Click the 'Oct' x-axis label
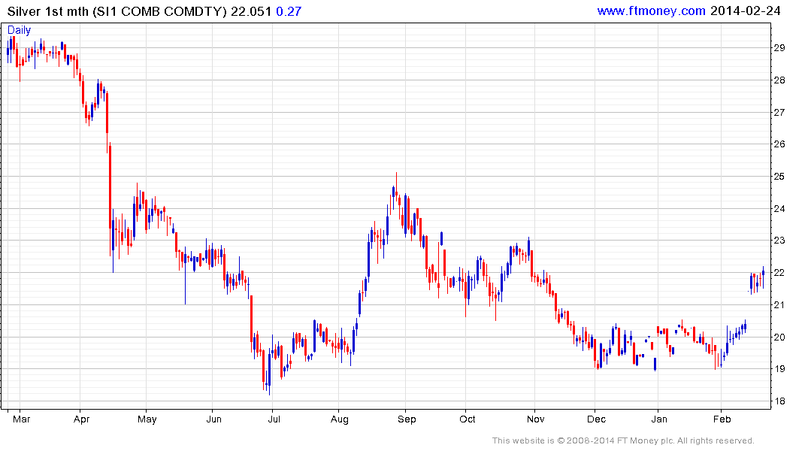This screenshot has width=808, height=451. pyautogui.click(x=468, y=419)
